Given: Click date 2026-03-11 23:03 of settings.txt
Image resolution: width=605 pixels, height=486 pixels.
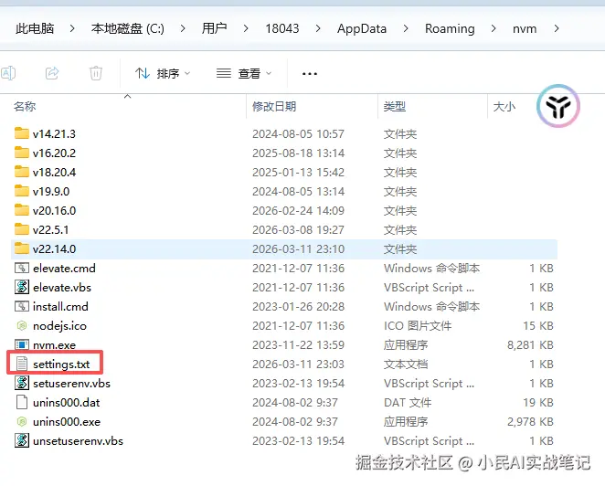Looking at the screenshot, I should point(298,364).
